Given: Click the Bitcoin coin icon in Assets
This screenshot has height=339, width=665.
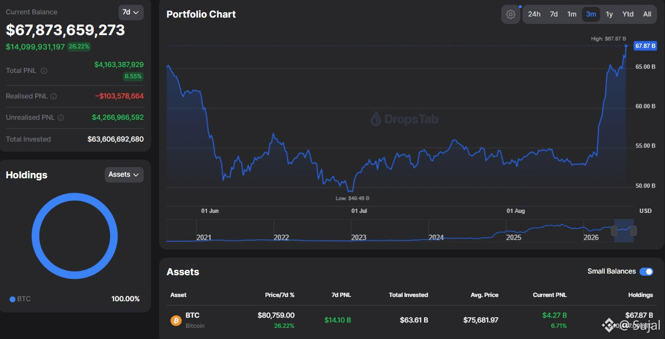Looking at the screenshot, I should (x=176, y=320).
